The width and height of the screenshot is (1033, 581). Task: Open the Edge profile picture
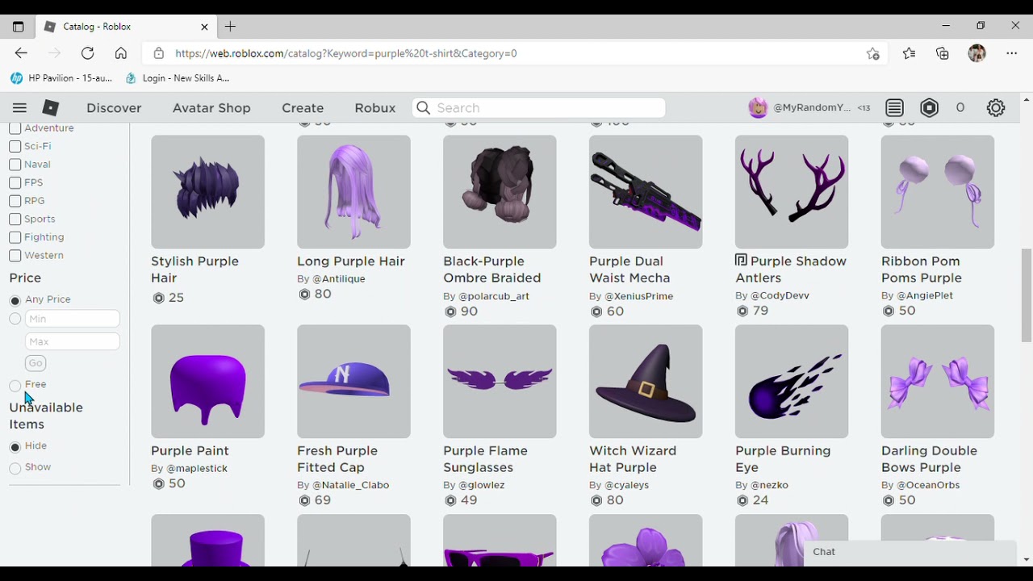tap(977, 53)
